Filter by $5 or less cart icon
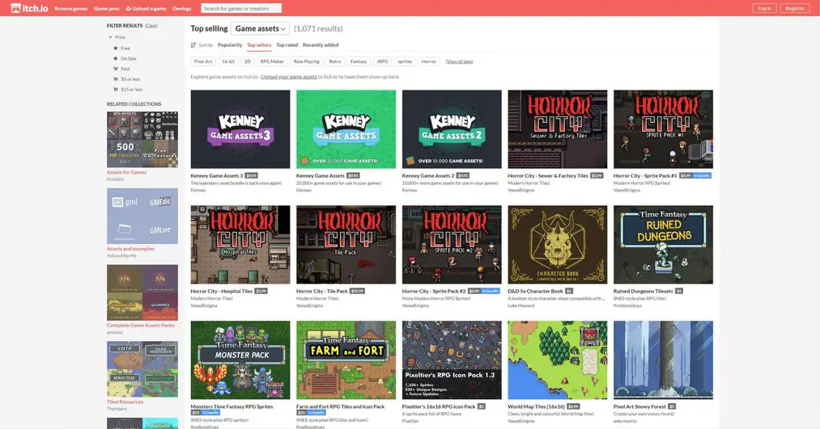 click(x=116, y=79)
